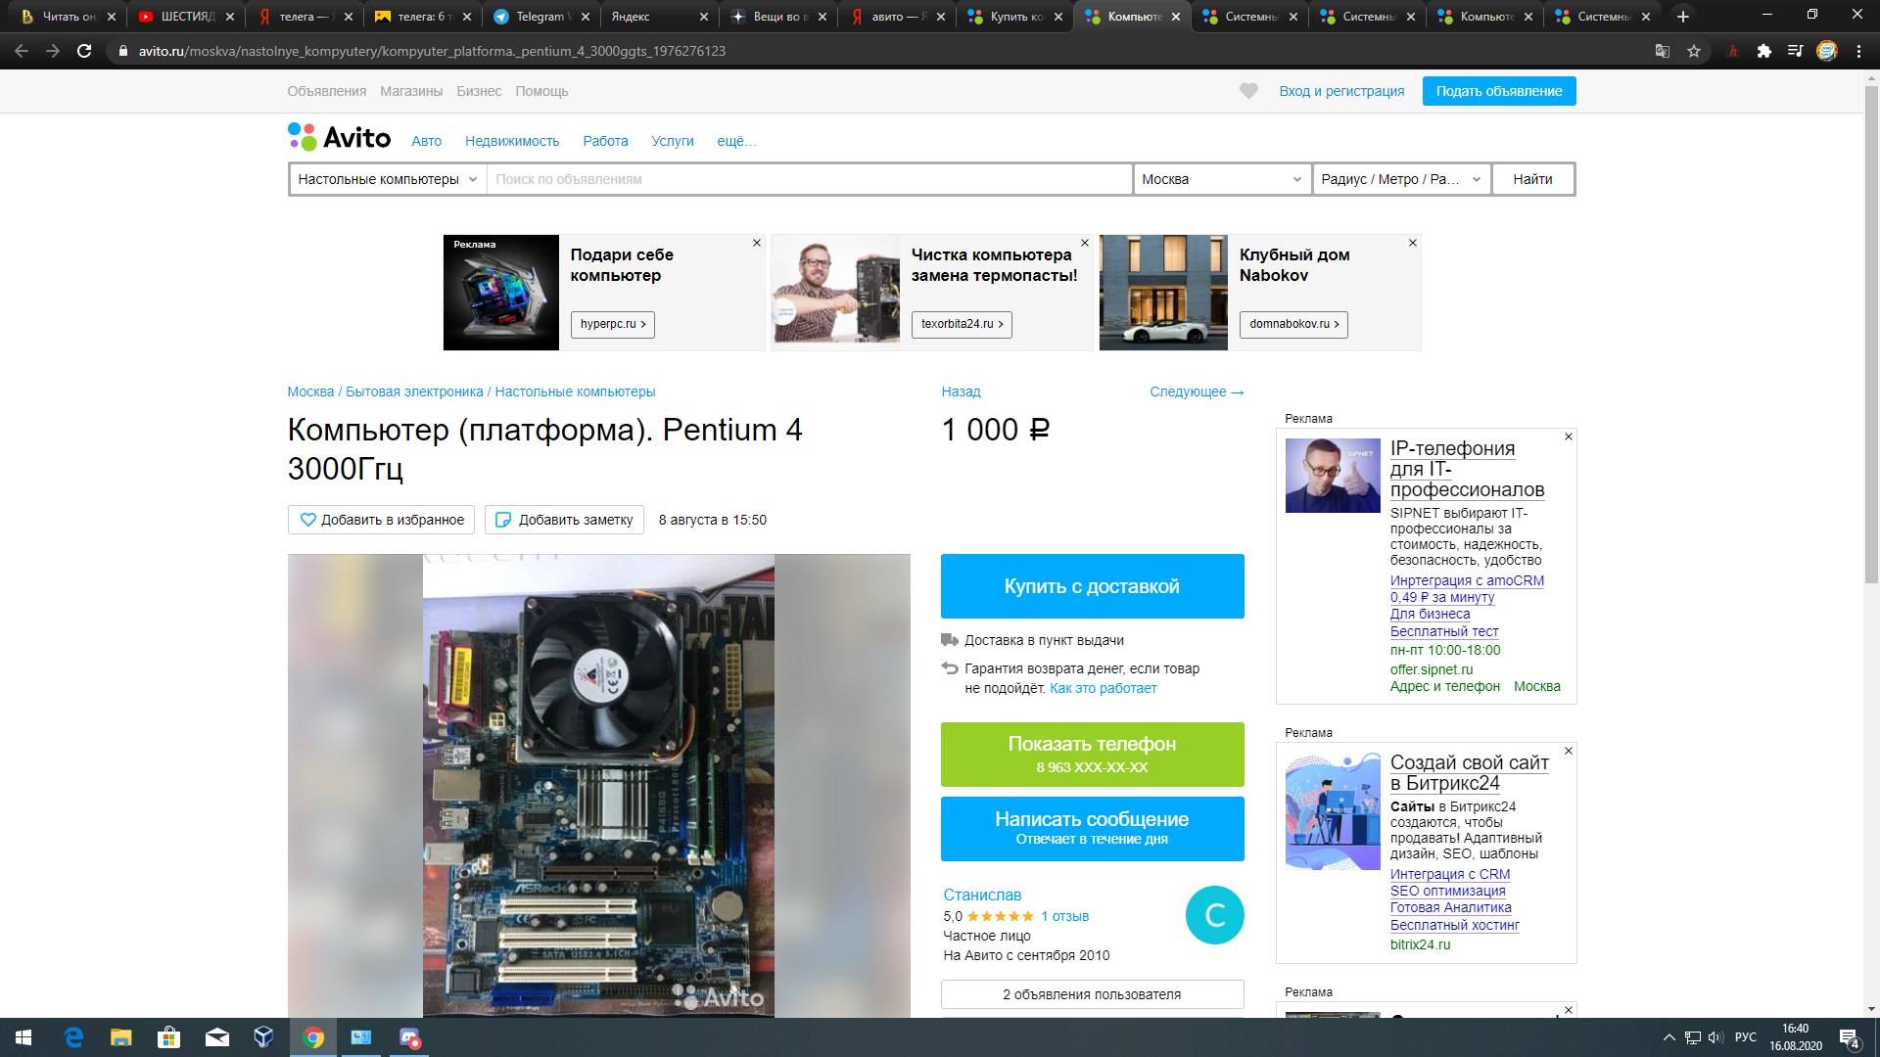Open the Услуги section
The height and width of the screenshot is (1057, 1880).
673,141
